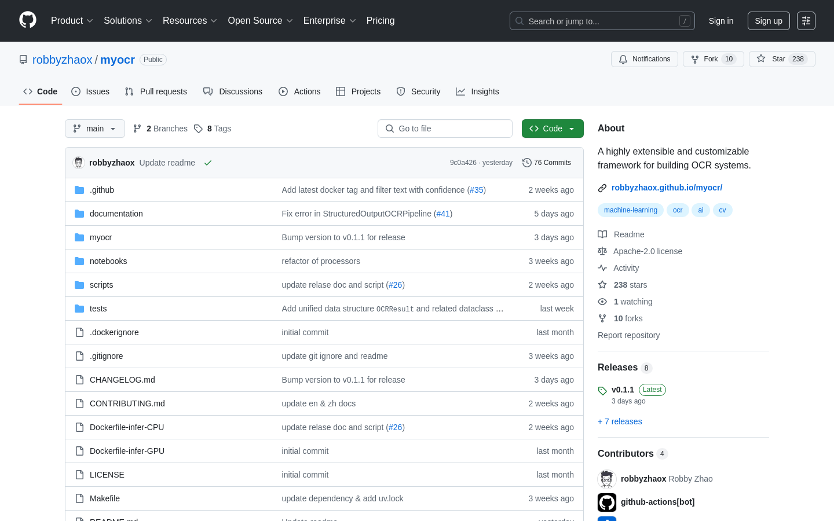
Task: Switch to the Discussions tab
Action: [x=233, y=91]
